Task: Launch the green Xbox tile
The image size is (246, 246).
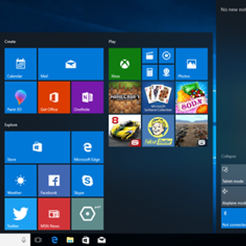Action: 125,64
